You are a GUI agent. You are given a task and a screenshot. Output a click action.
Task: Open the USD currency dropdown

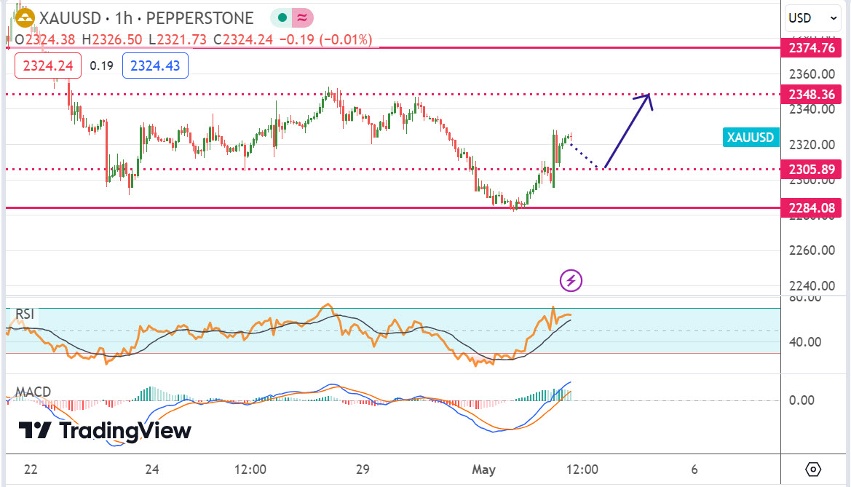point(813,18)
